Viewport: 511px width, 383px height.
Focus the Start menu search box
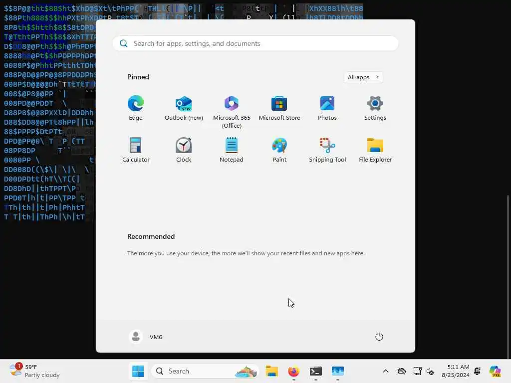coord(255,43)
